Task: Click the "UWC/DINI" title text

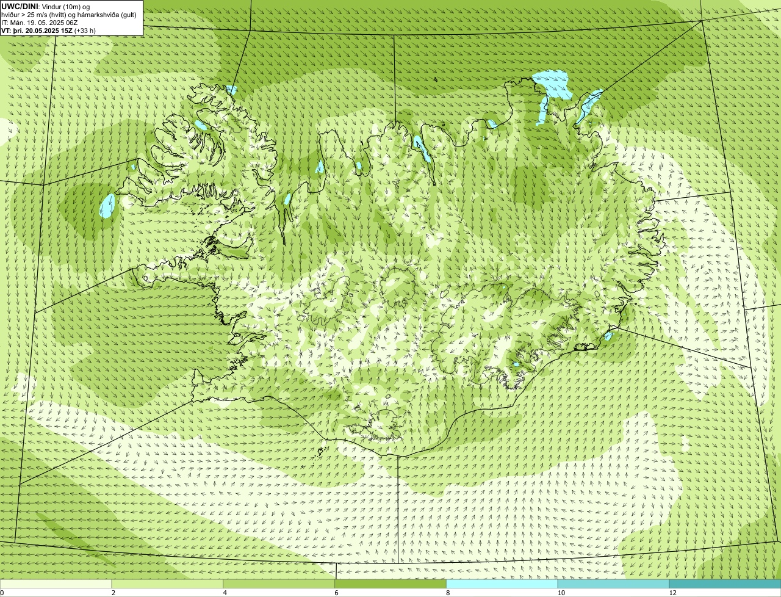Action: coord(20,6)
